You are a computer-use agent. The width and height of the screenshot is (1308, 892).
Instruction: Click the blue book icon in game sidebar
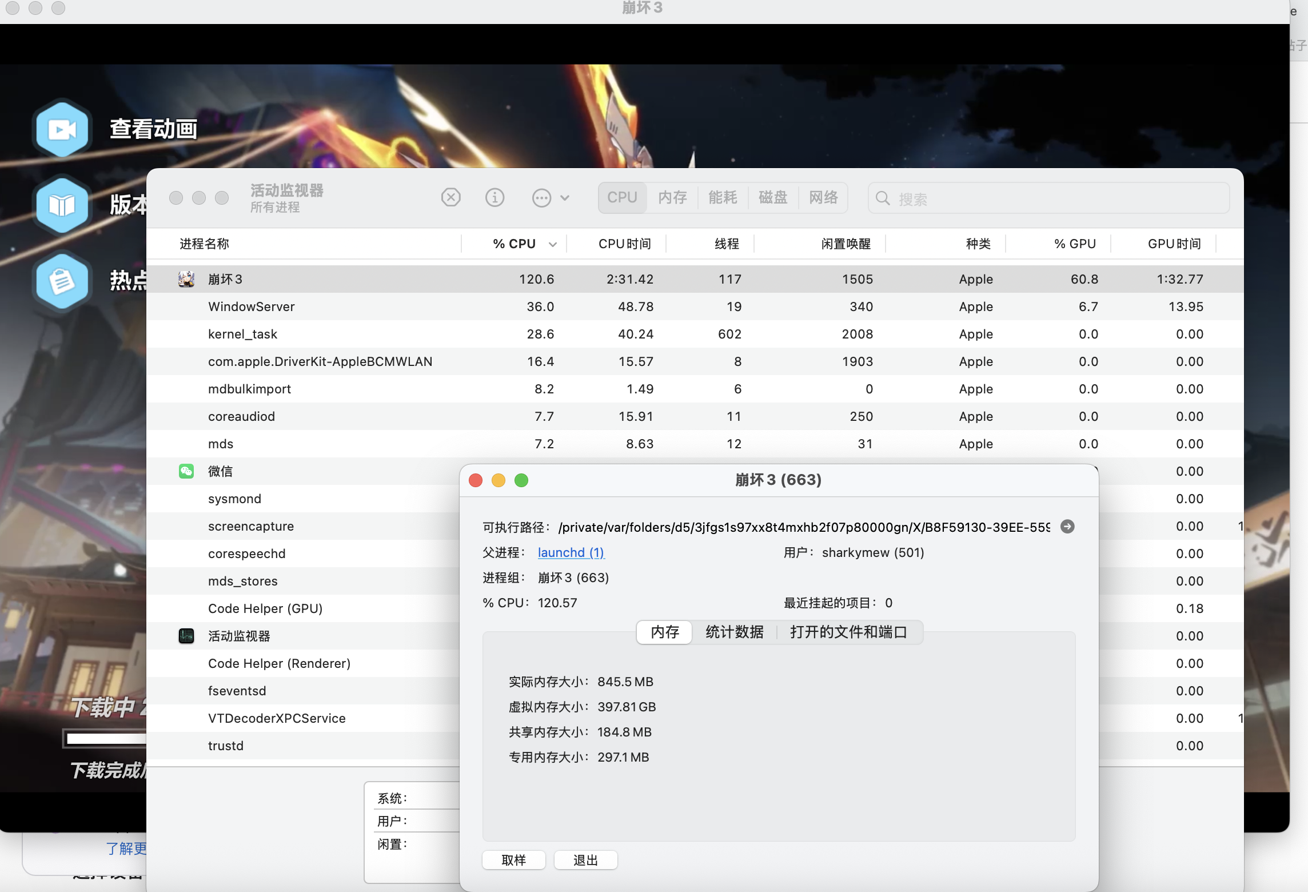[62, 205]
